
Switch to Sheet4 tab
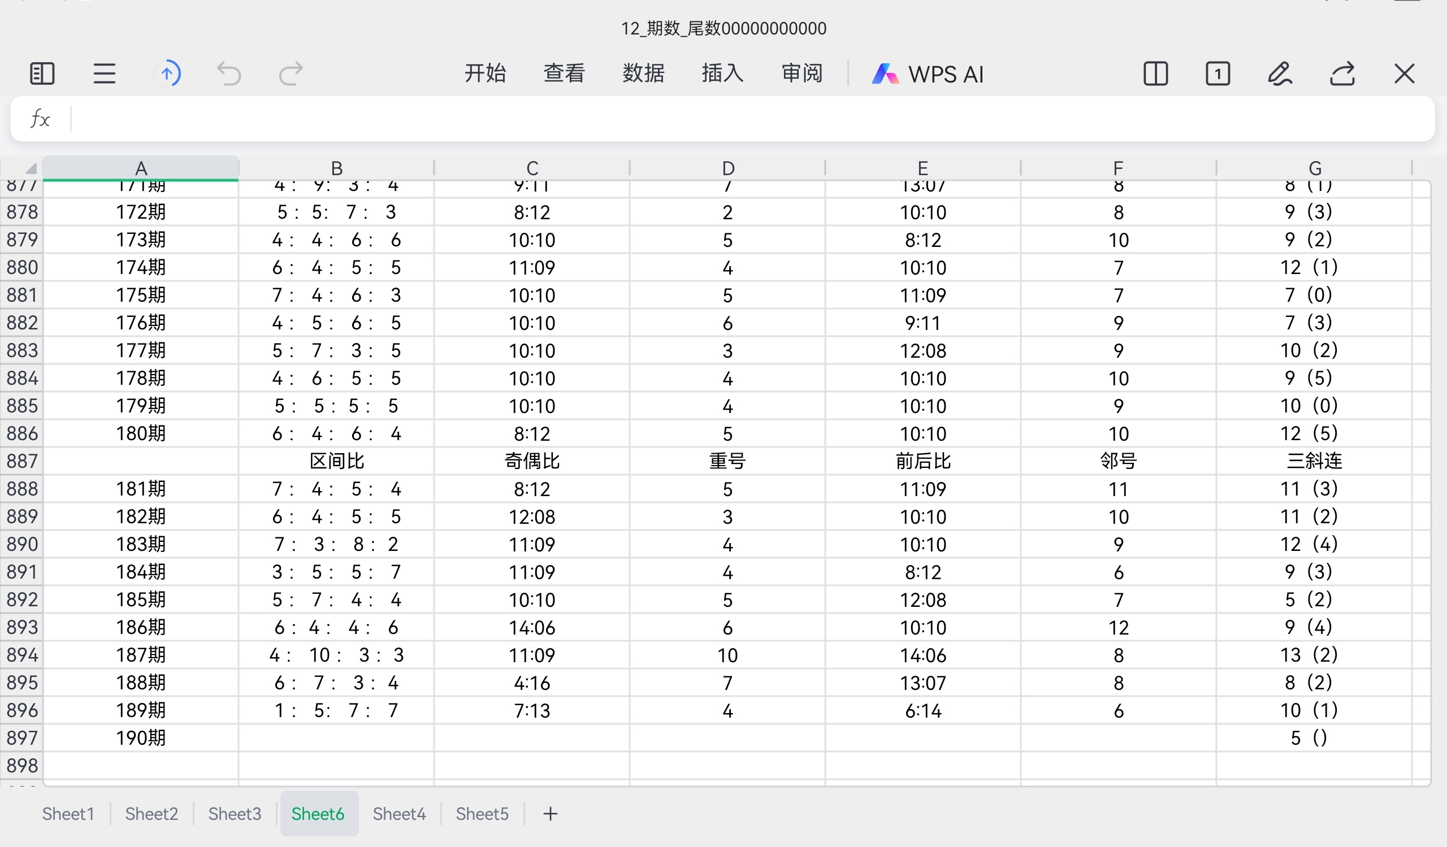399,814
